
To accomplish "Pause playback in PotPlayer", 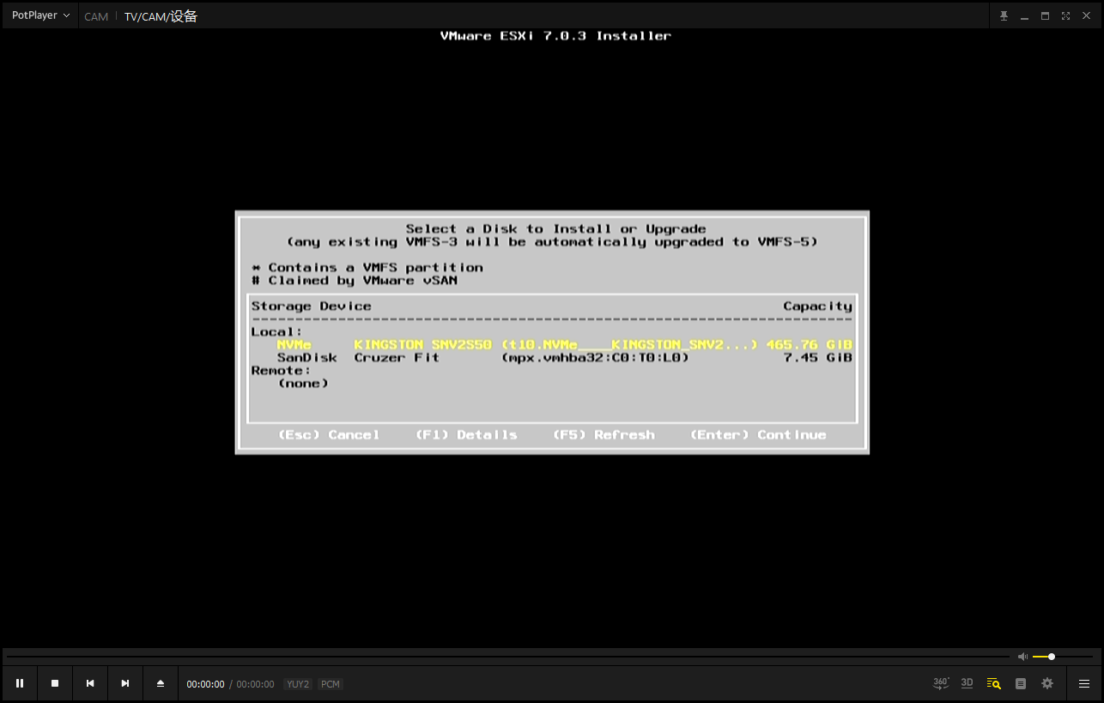I will [20, 683].
